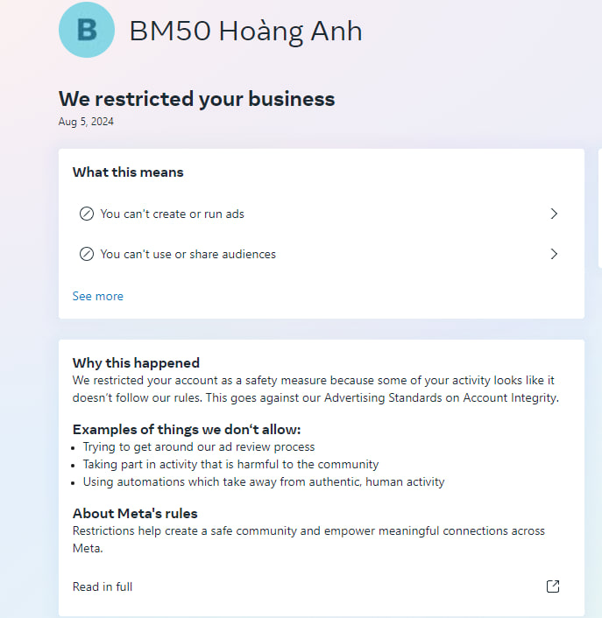The height and width of the screenshot is (618, 602).
Task: Click the harmful to the community bullet
Action: coord(230,464)
